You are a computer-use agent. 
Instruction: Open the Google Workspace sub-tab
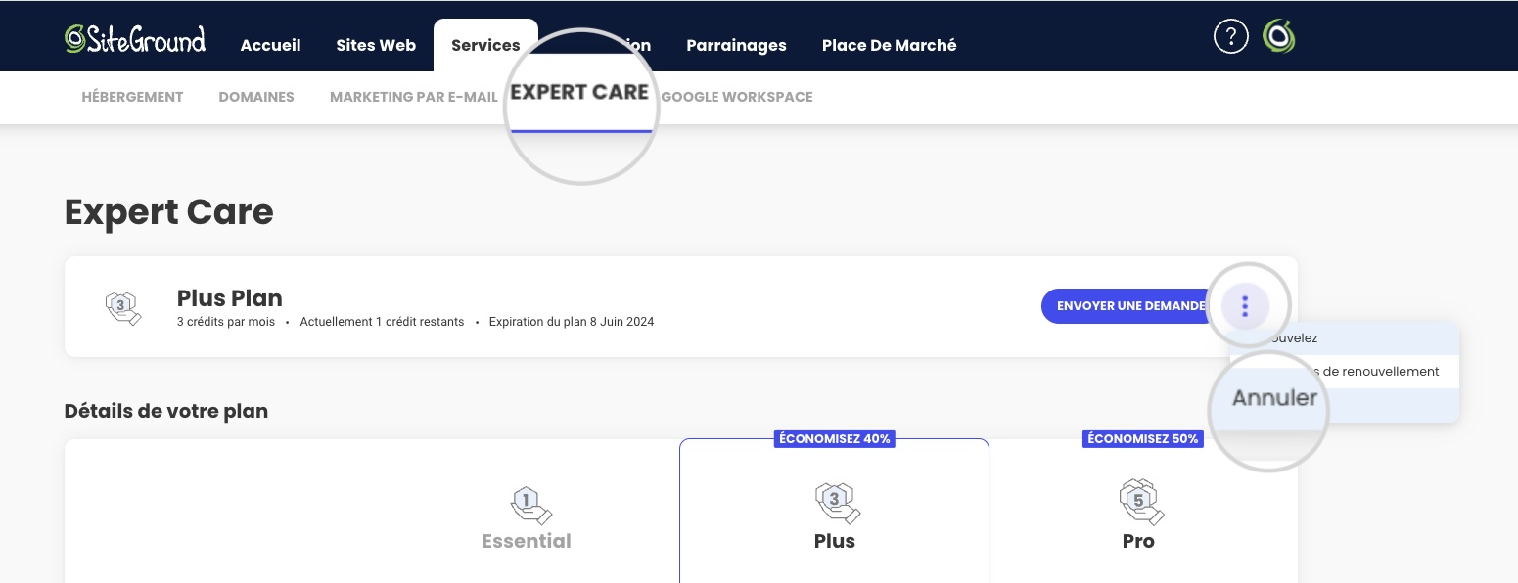tap(737, 97)
